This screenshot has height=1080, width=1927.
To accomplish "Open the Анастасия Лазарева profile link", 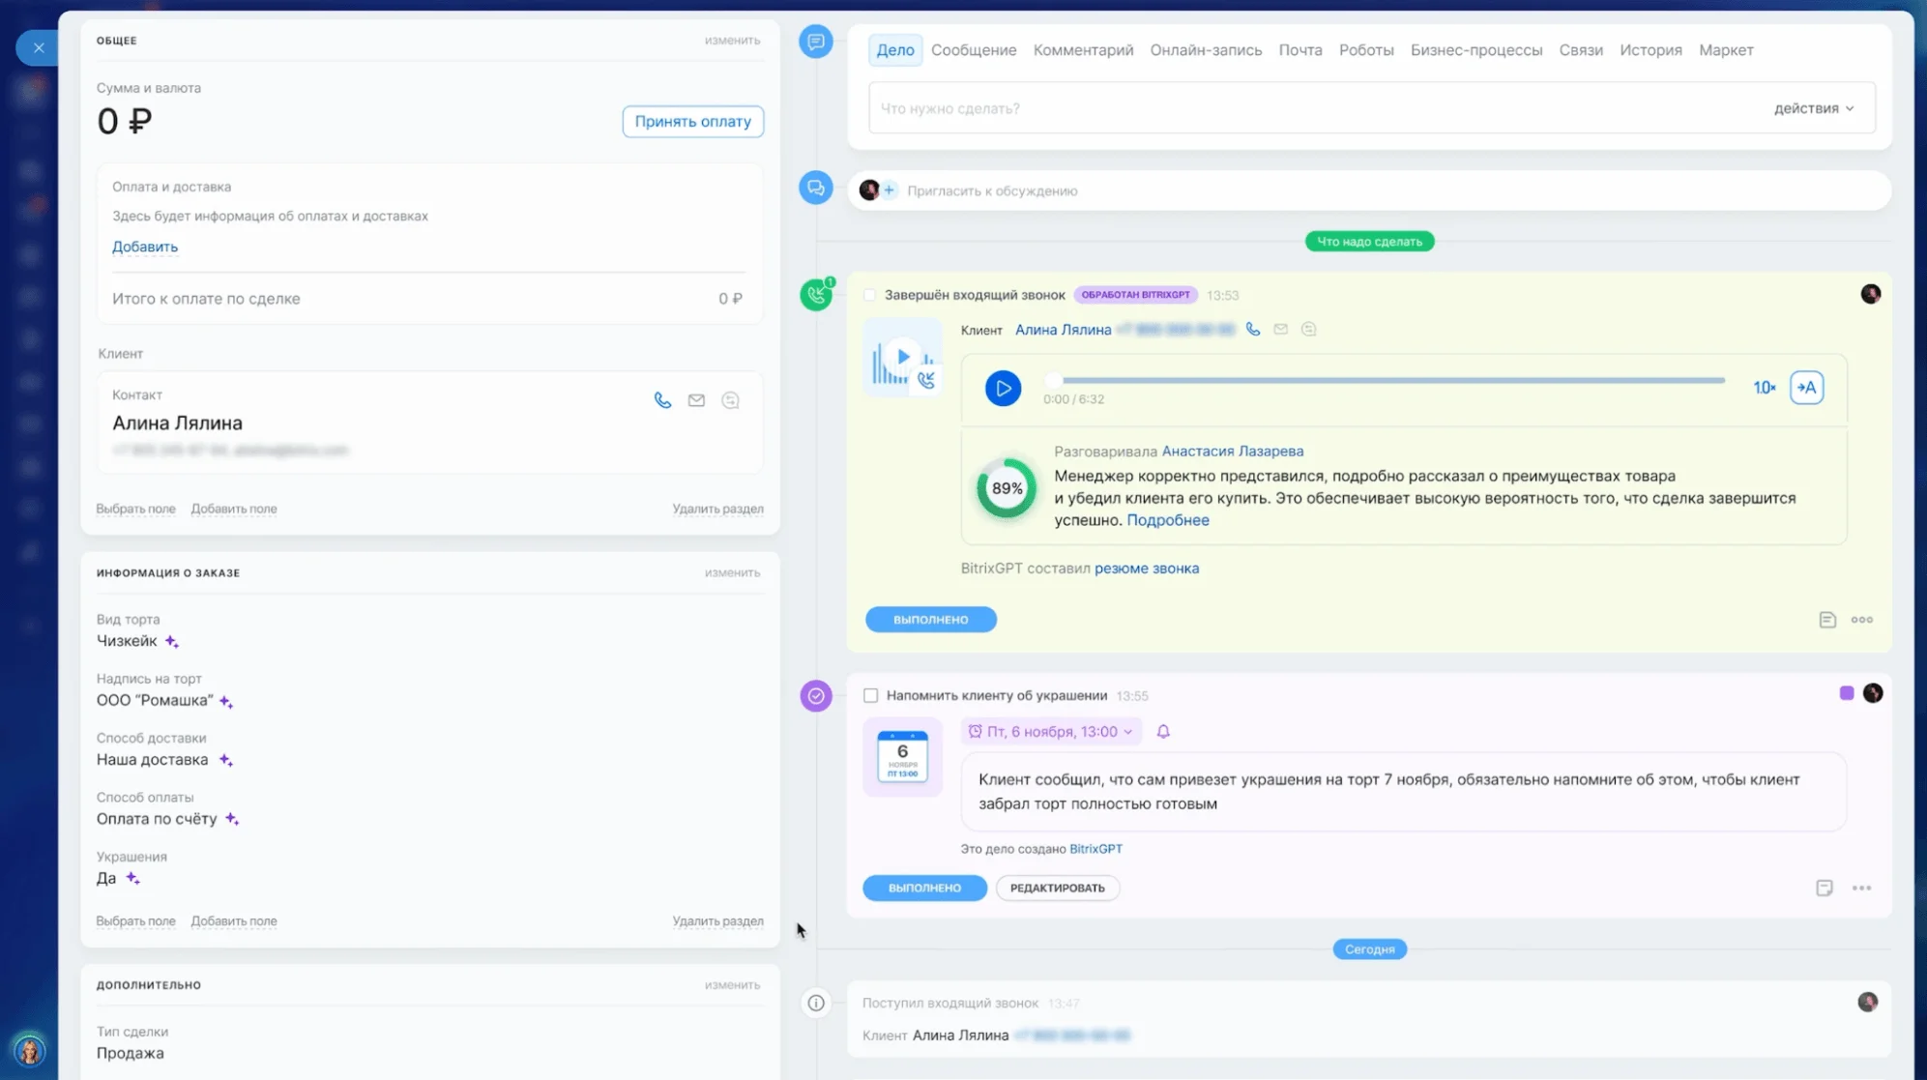I will [1232, 452].
